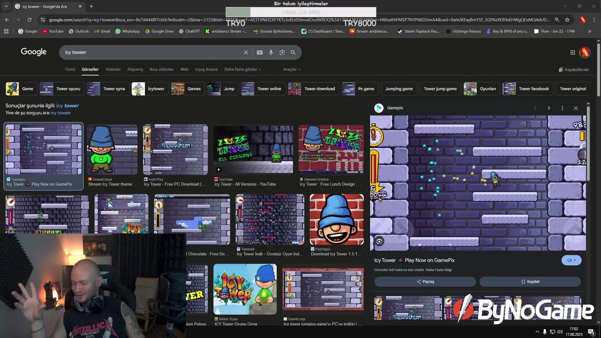Open WhatsApp bookmark

(127, 31)
